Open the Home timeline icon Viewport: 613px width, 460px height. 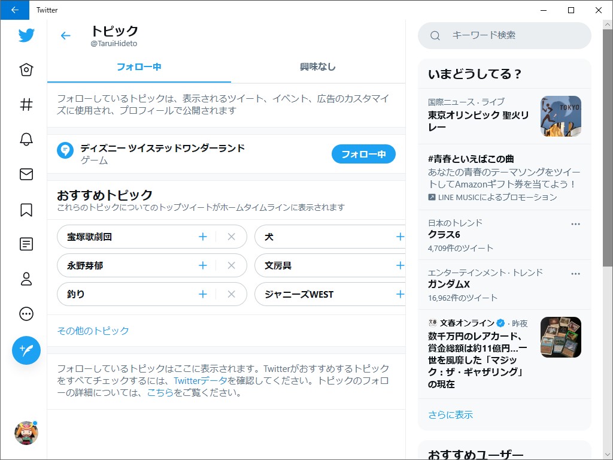pos(26,69)
